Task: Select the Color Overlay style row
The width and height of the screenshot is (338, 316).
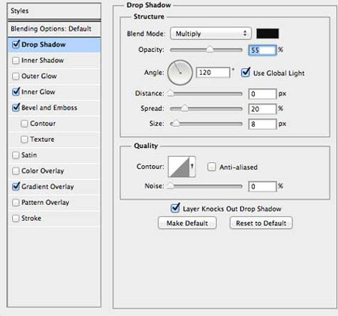Action: [54, 171]
